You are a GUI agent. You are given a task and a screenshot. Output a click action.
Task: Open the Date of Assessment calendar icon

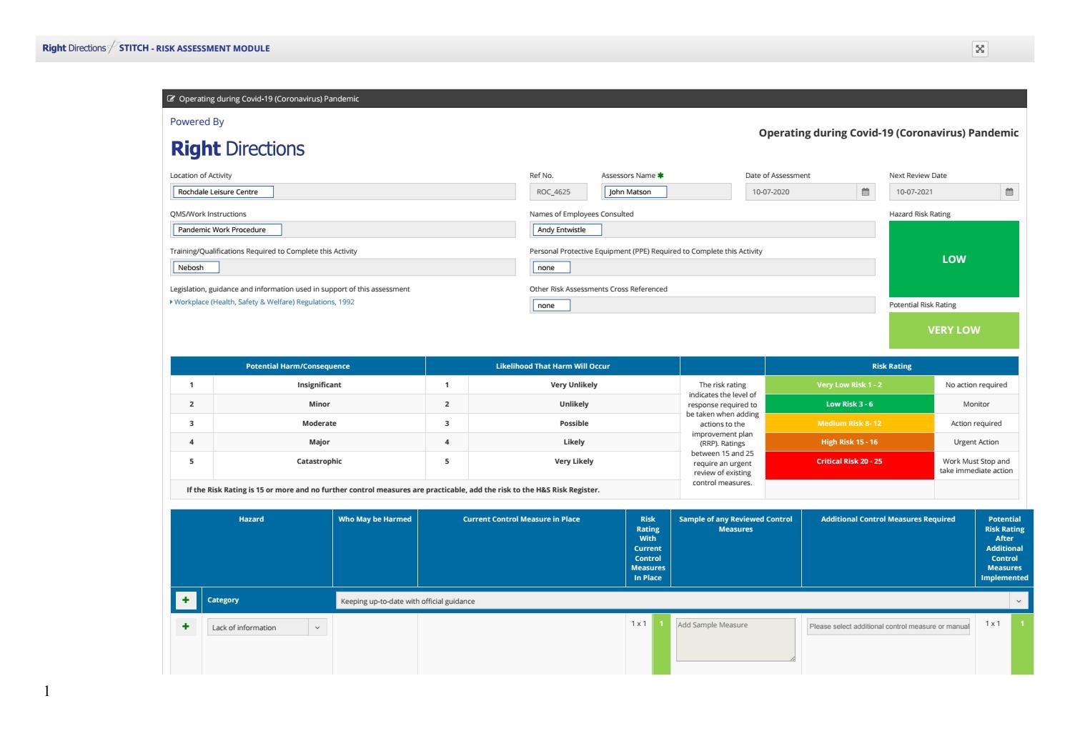click(865, 192)
